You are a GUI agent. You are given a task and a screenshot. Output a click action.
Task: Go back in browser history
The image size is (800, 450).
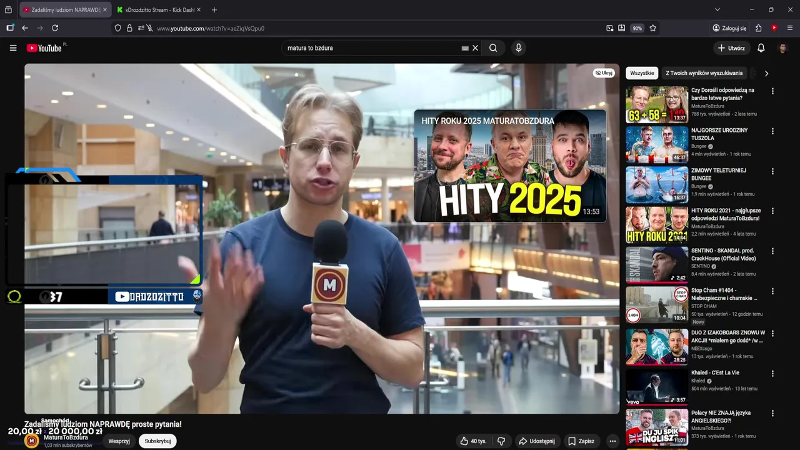pos(25,28)
